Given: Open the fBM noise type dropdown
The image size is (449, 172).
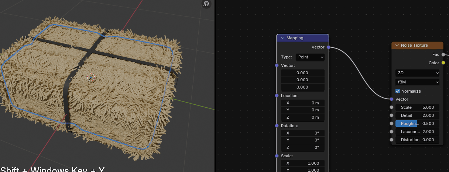Looking at the screenshot, I should point(417,82).
